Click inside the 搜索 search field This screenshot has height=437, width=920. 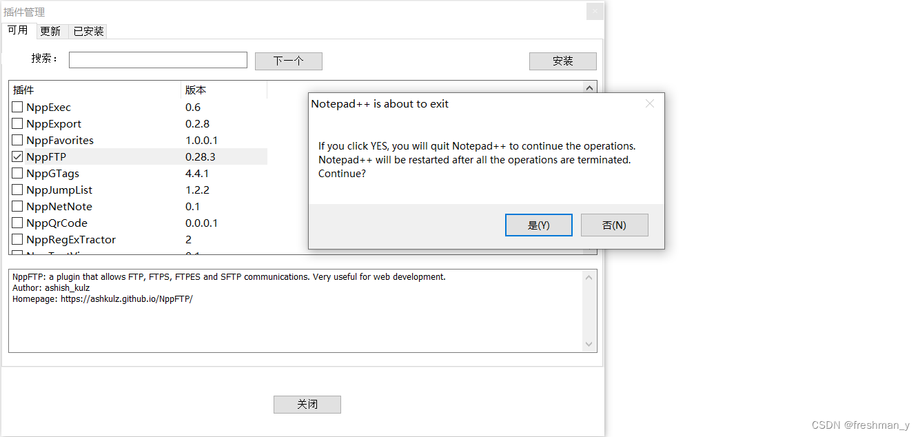coord(157,59)
